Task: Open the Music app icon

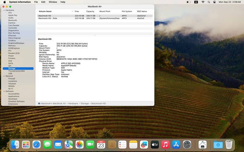Action: (x=165, y=145)
